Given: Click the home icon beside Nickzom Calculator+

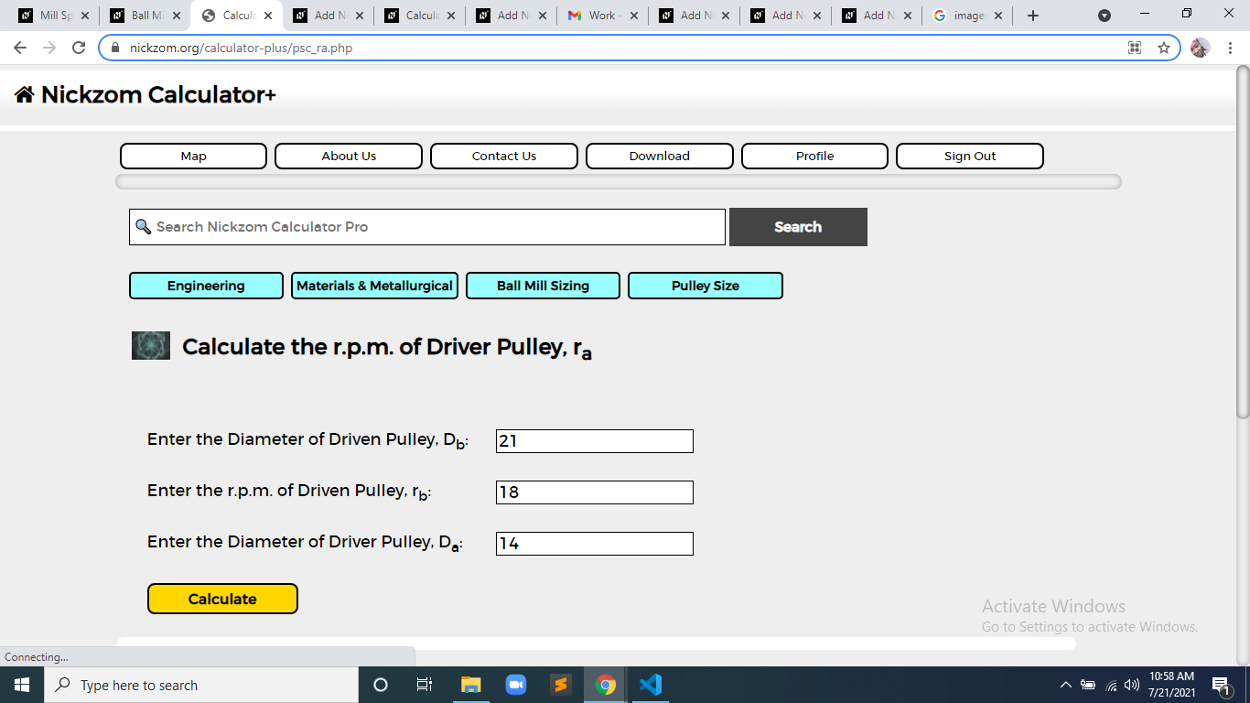Looking at the screenshot, I should pyautogui.click(x=25, y=94).
